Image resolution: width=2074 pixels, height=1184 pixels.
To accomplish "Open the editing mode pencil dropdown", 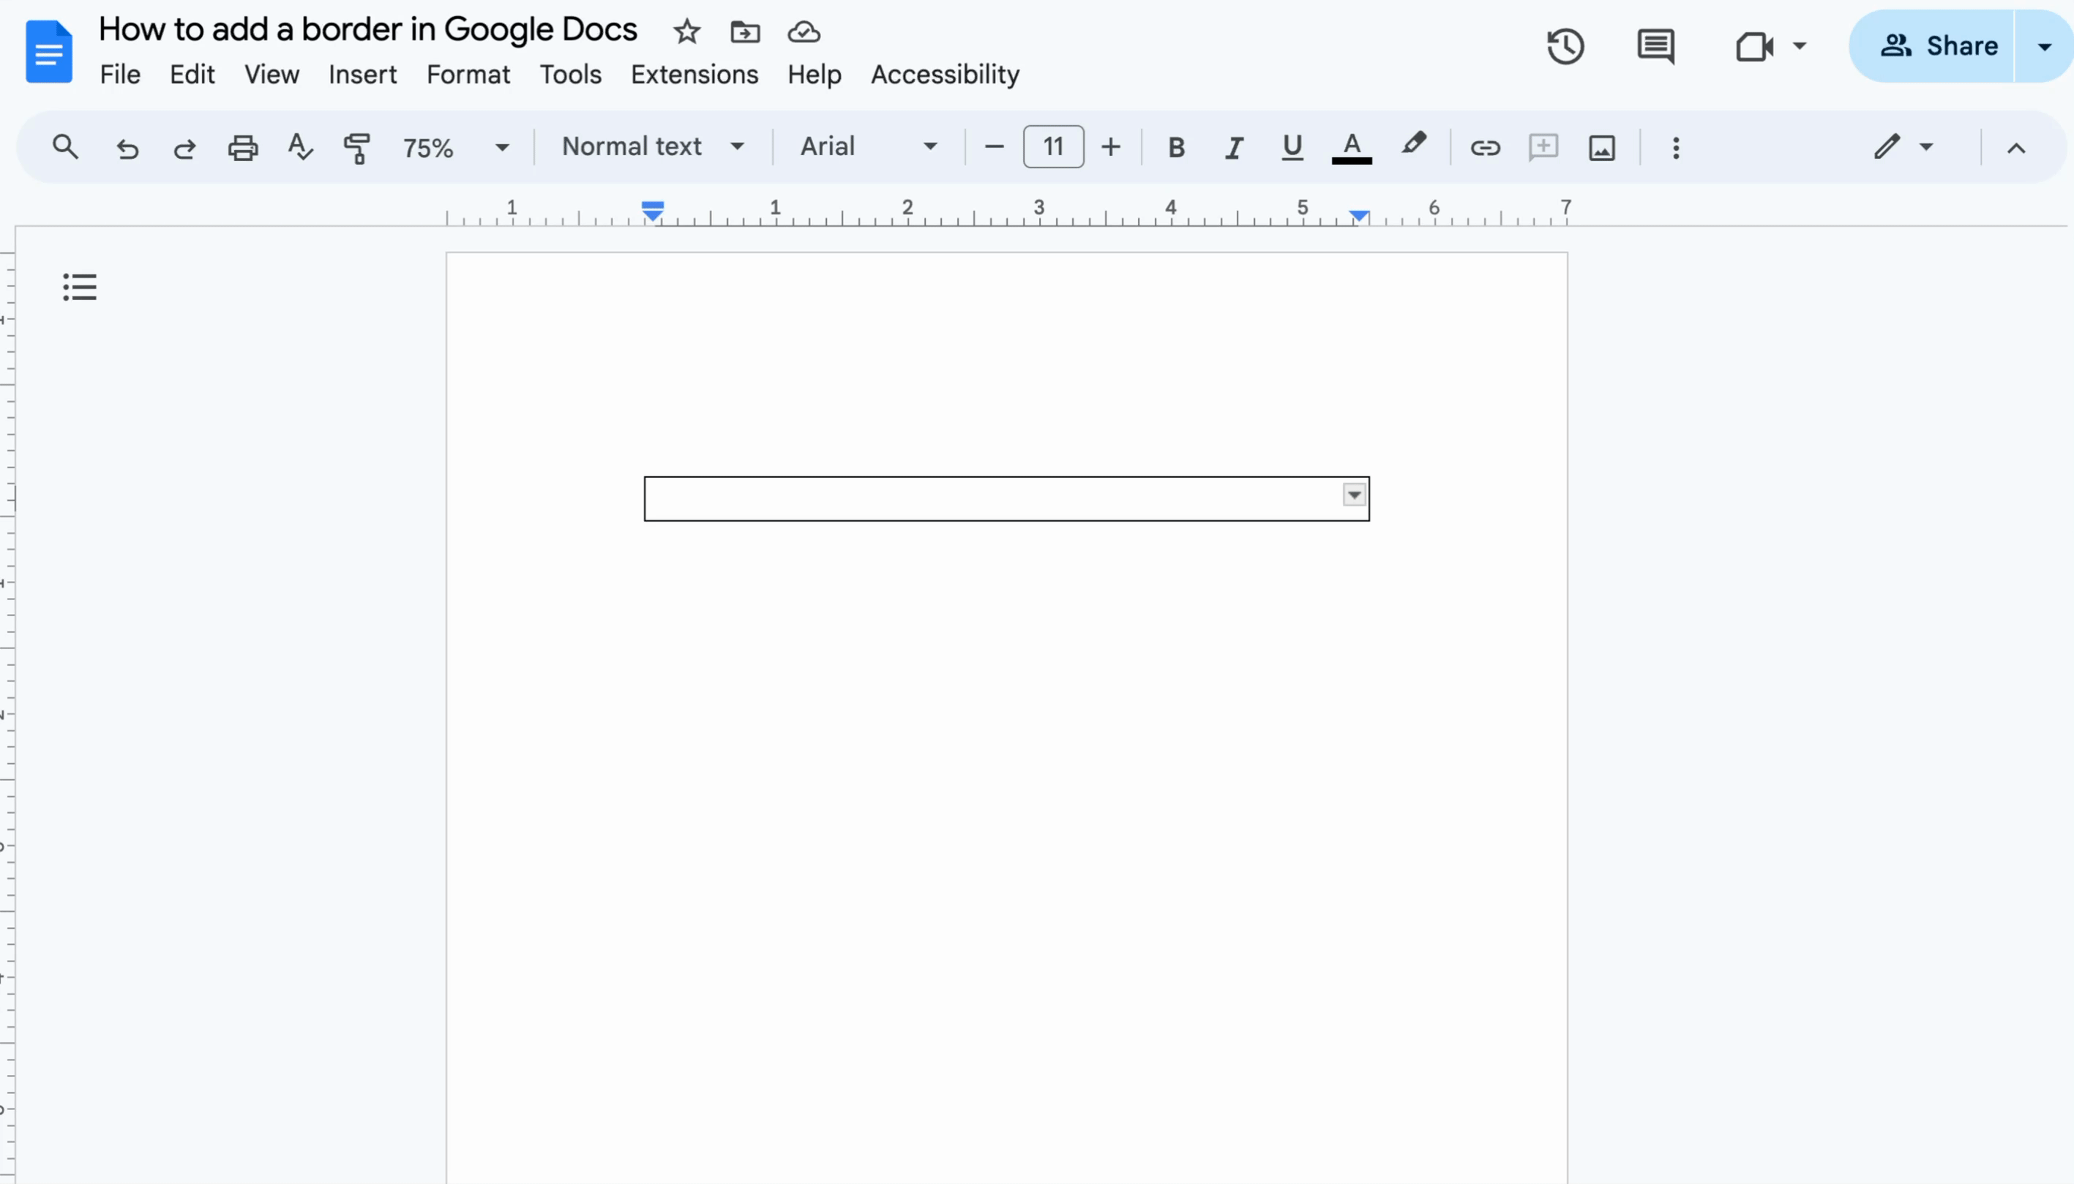I will click(x=1903, y=147).
